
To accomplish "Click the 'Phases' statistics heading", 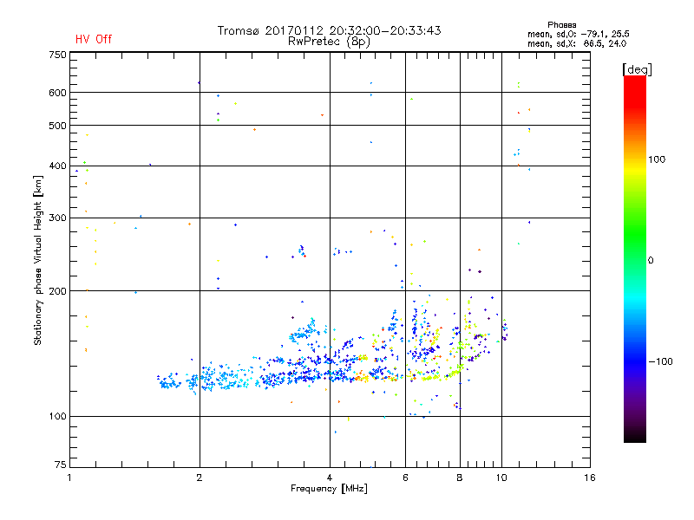I will pyautogui.click(x=561, y=25).
